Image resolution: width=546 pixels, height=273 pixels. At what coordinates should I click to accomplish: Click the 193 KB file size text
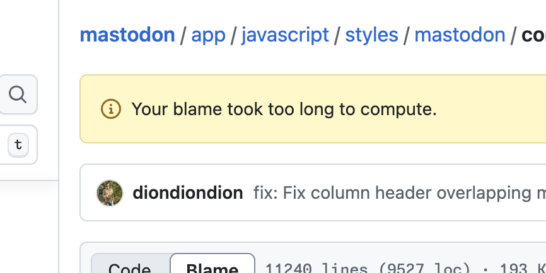click(523, 268)
